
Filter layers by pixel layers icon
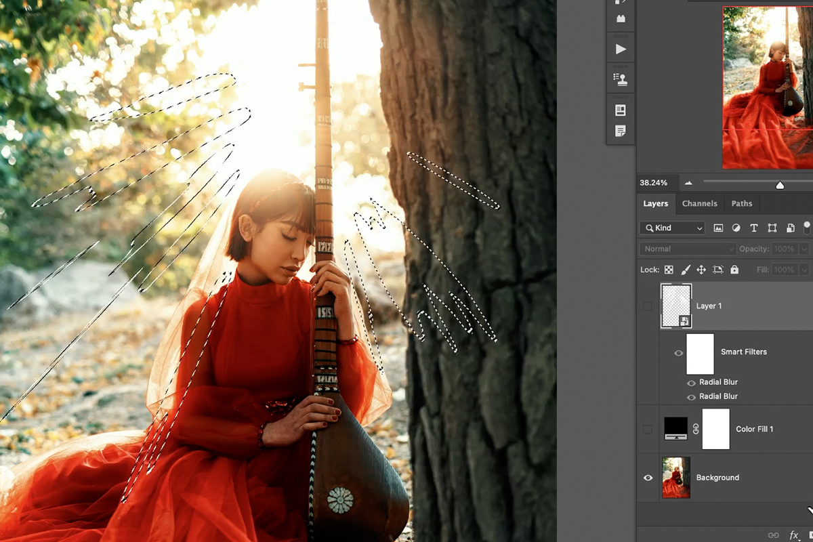[x=718, y=228]
